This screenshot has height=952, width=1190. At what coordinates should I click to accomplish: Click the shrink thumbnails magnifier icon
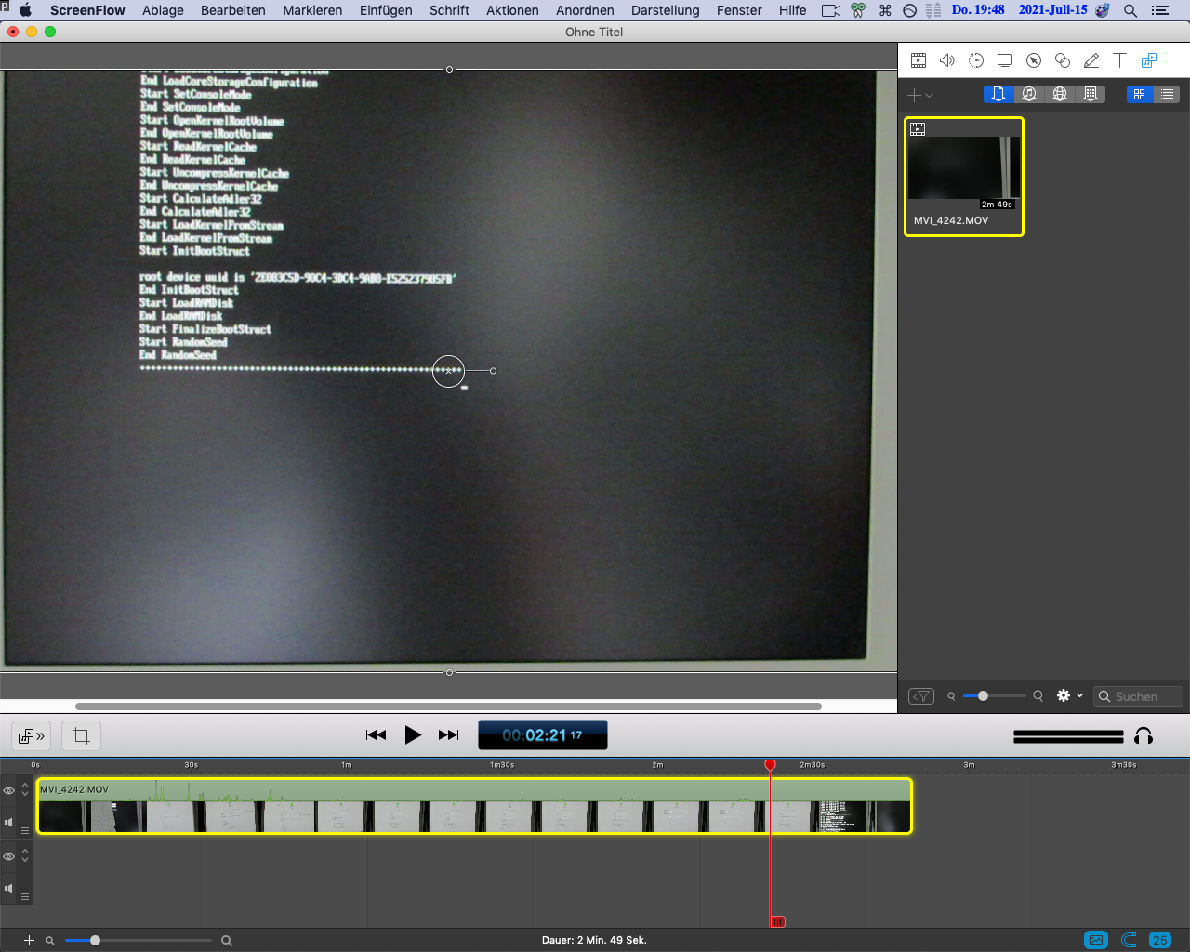[x=951, y=695]
